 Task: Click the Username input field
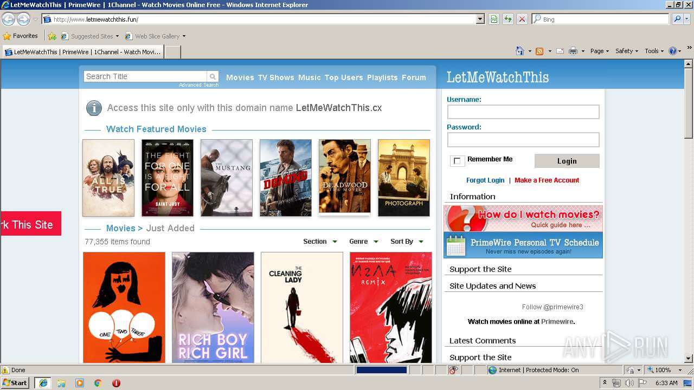[x=523, y=112]
